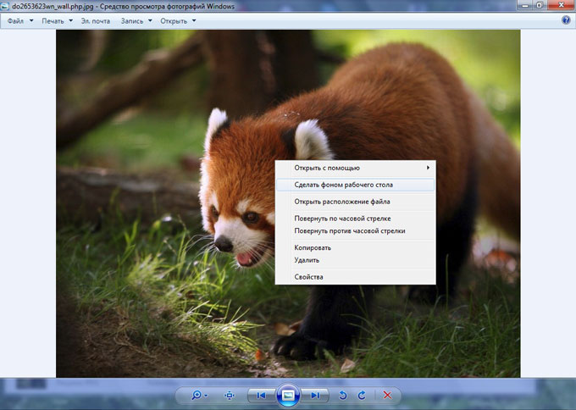Viewport: 576px width, 410px height.
Task: Expand the zoom dropdown arrow beside magnifier
Action: tap(206, 396)
